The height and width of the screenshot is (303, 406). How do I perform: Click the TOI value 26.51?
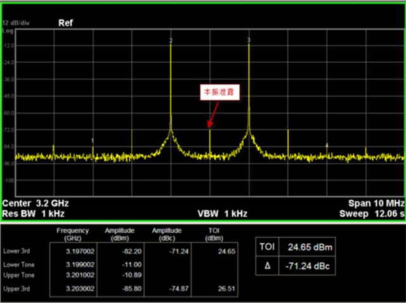pos(226,288)
